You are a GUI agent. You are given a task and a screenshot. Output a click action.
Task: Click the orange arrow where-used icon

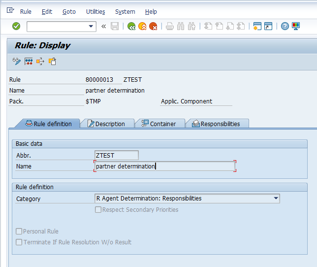pos(40,61)
